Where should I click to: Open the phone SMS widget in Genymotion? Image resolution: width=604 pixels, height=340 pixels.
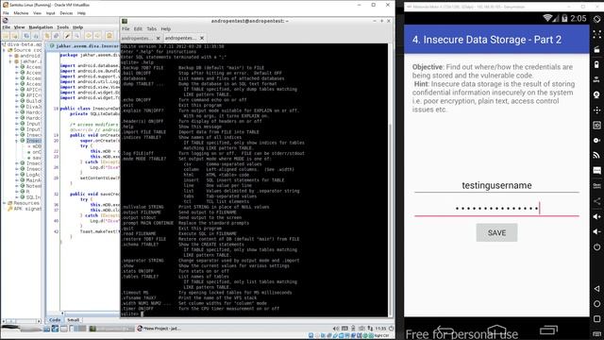596,170
